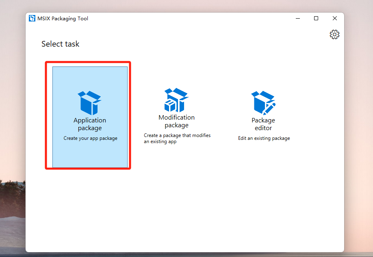Click 'Create a package that modifies an existing app'

tap(177, 138)
